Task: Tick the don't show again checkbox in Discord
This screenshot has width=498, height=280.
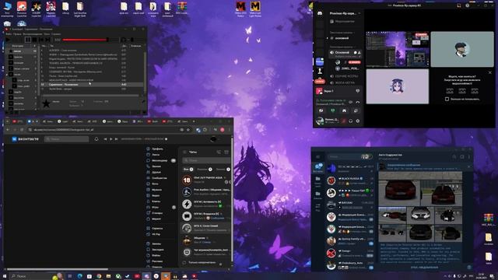Action: [447, 99]
